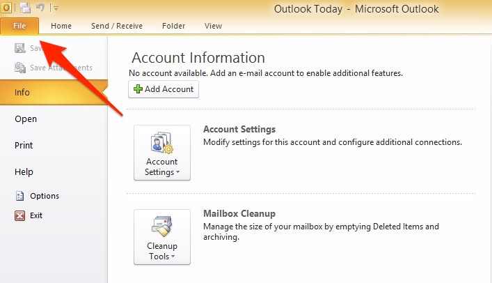Screen dimensions: 492x283
Task: Click the Account Settings section title
Action: pos(239,129)
